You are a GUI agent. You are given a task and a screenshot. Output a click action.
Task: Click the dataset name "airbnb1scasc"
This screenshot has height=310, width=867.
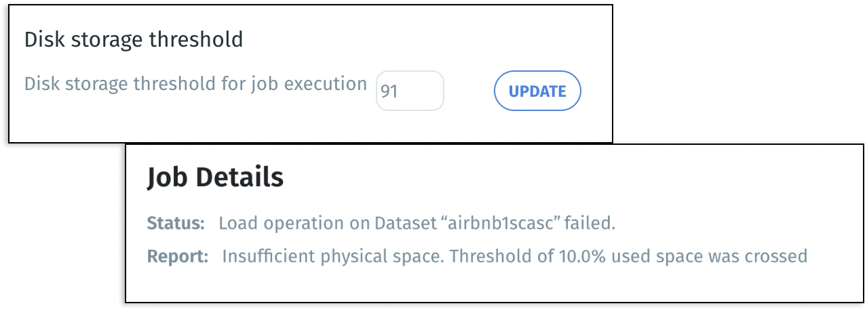tap(490, 223)
